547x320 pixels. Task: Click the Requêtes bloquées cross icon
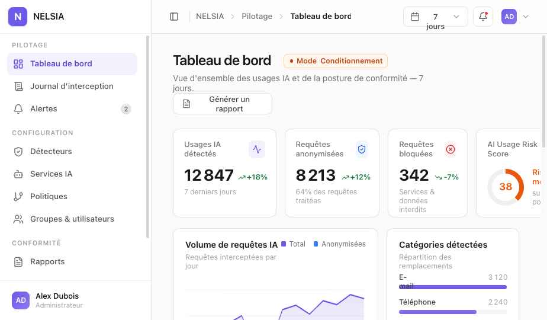click(x=451, y=149)
